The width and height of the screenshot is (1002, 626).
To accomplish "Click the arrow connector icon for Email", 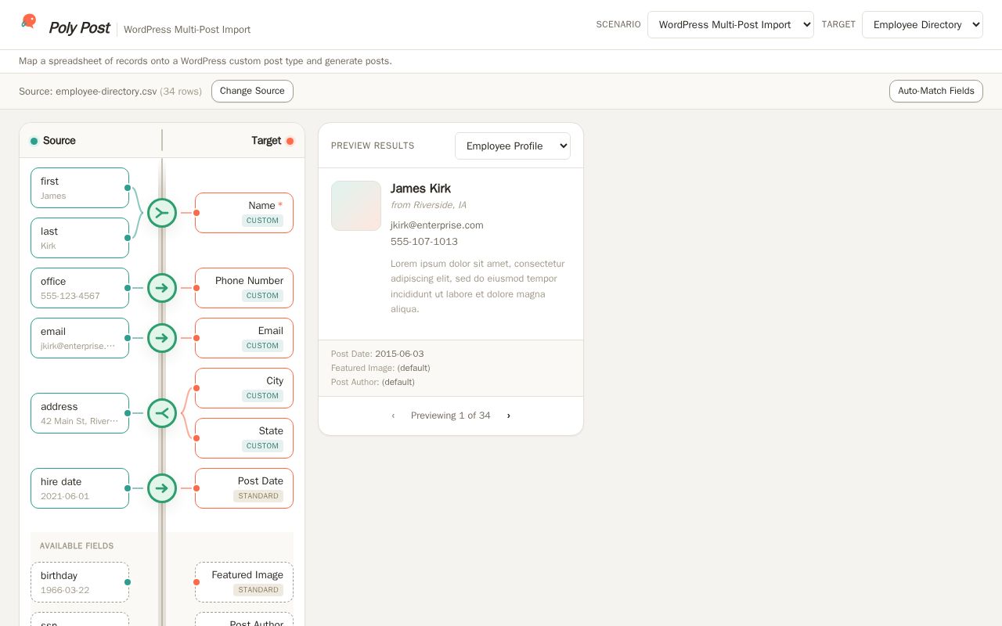I will point(162,338).
